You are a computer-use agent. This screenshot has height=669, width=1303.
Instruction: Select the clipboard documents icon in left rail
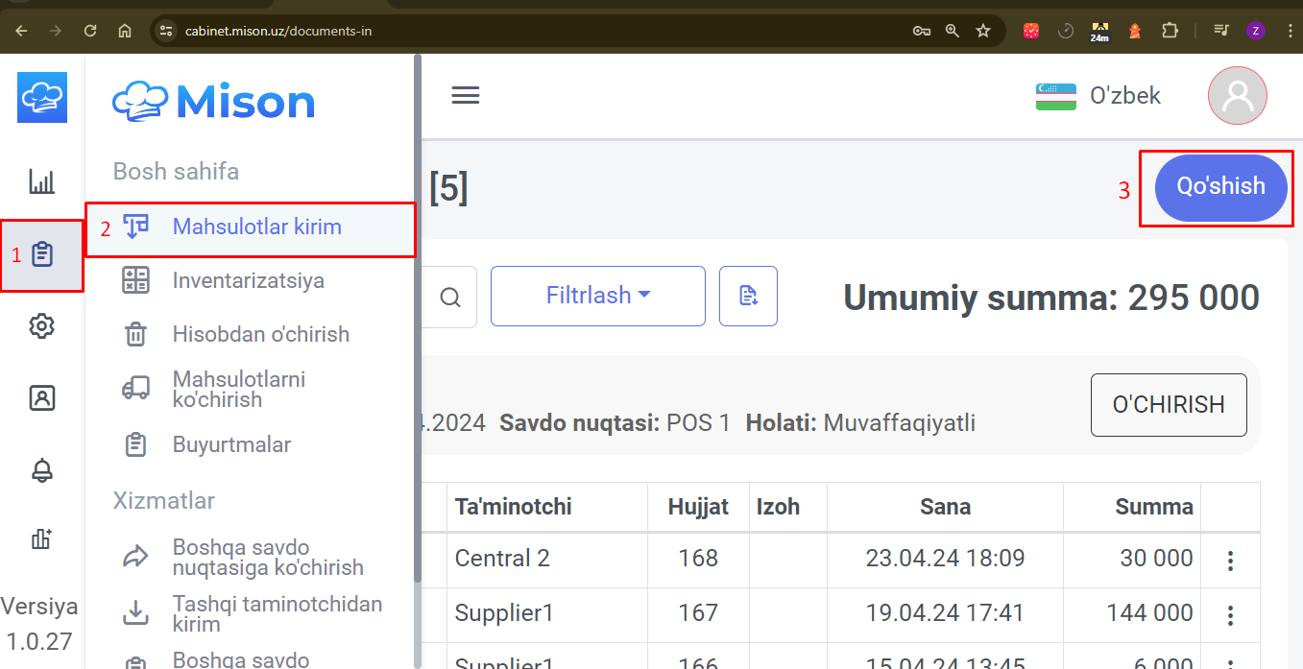tap(41, 254)
